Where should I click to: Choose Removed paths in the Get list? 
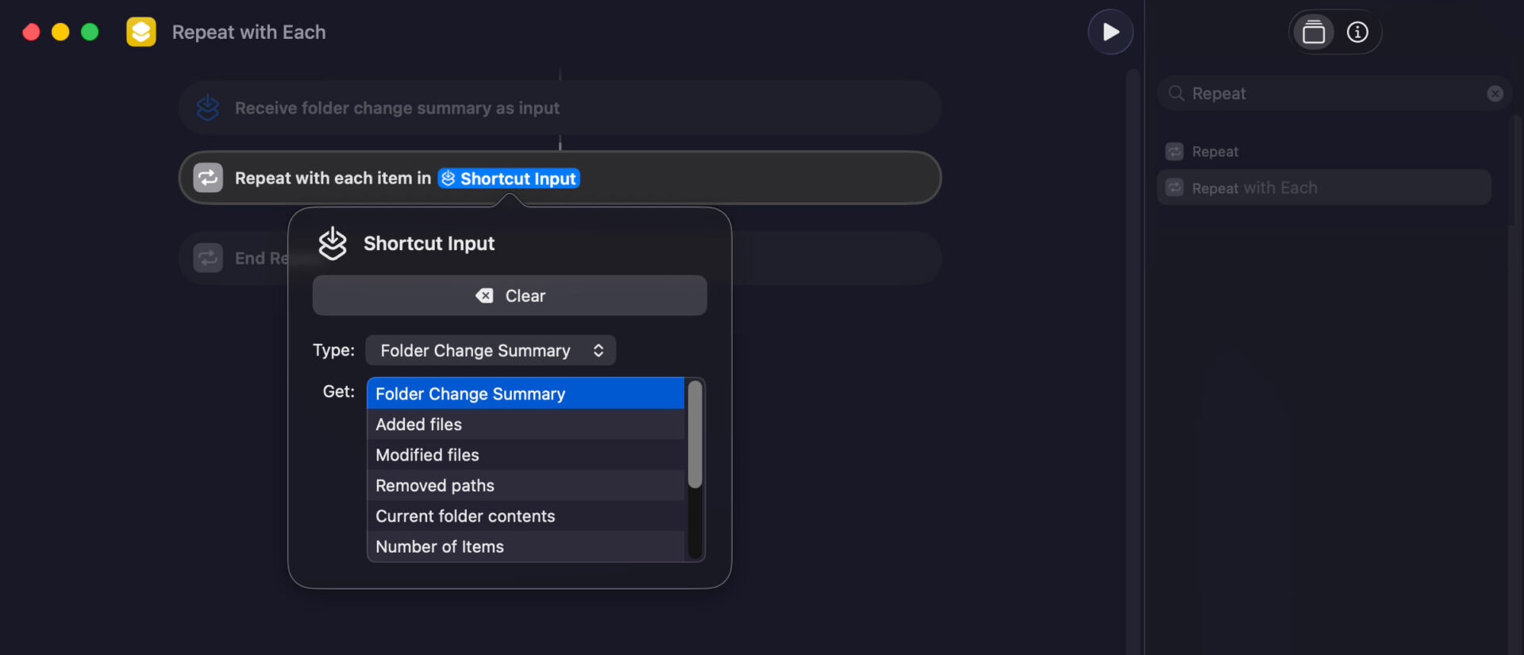click(434, 485)
